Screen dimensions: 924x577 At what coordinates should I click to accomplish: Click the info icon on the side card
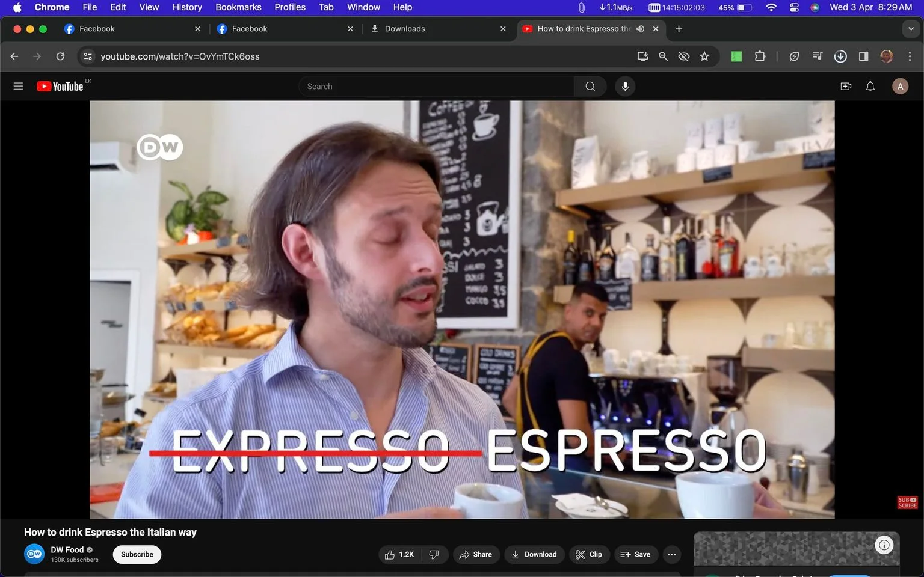[884, 545]
